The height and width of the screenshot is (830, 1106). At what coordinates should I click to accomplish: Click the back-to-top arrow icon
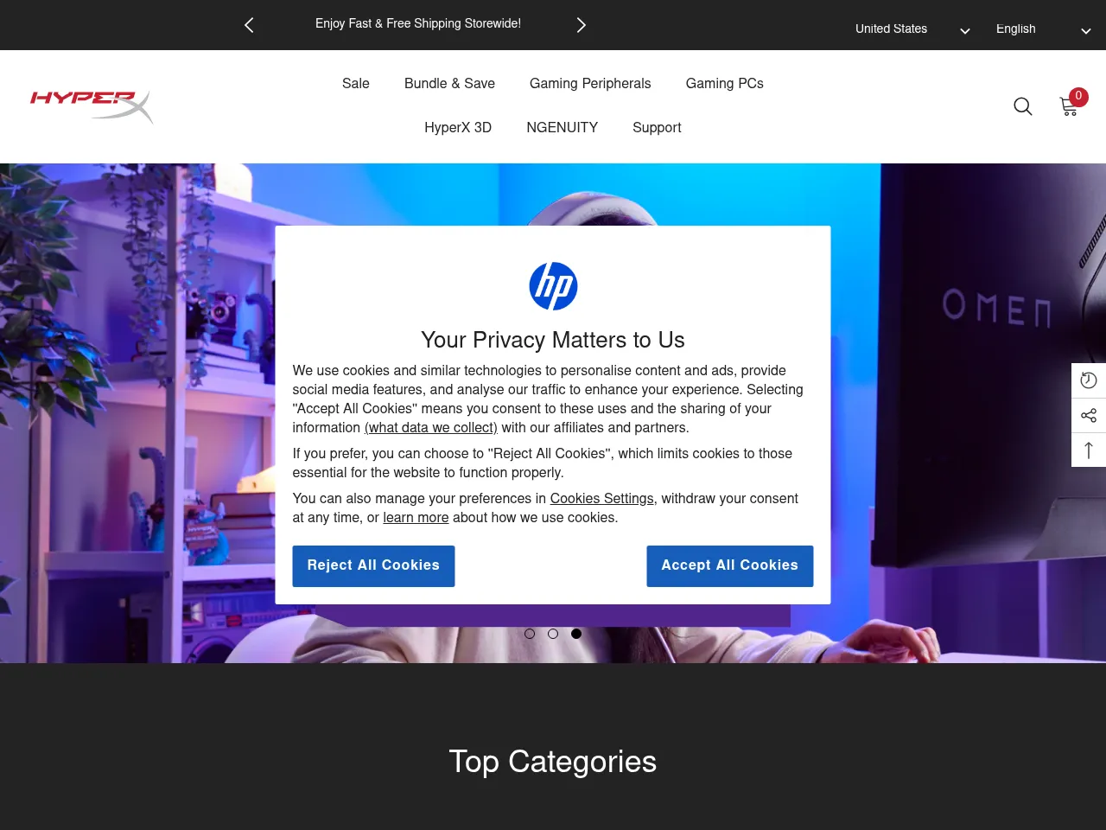(1089, 450)
